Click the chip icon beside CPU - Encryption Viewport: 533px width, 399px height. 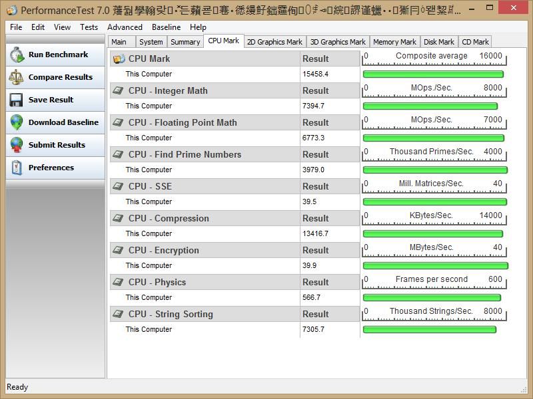click(x=119, y=250)
